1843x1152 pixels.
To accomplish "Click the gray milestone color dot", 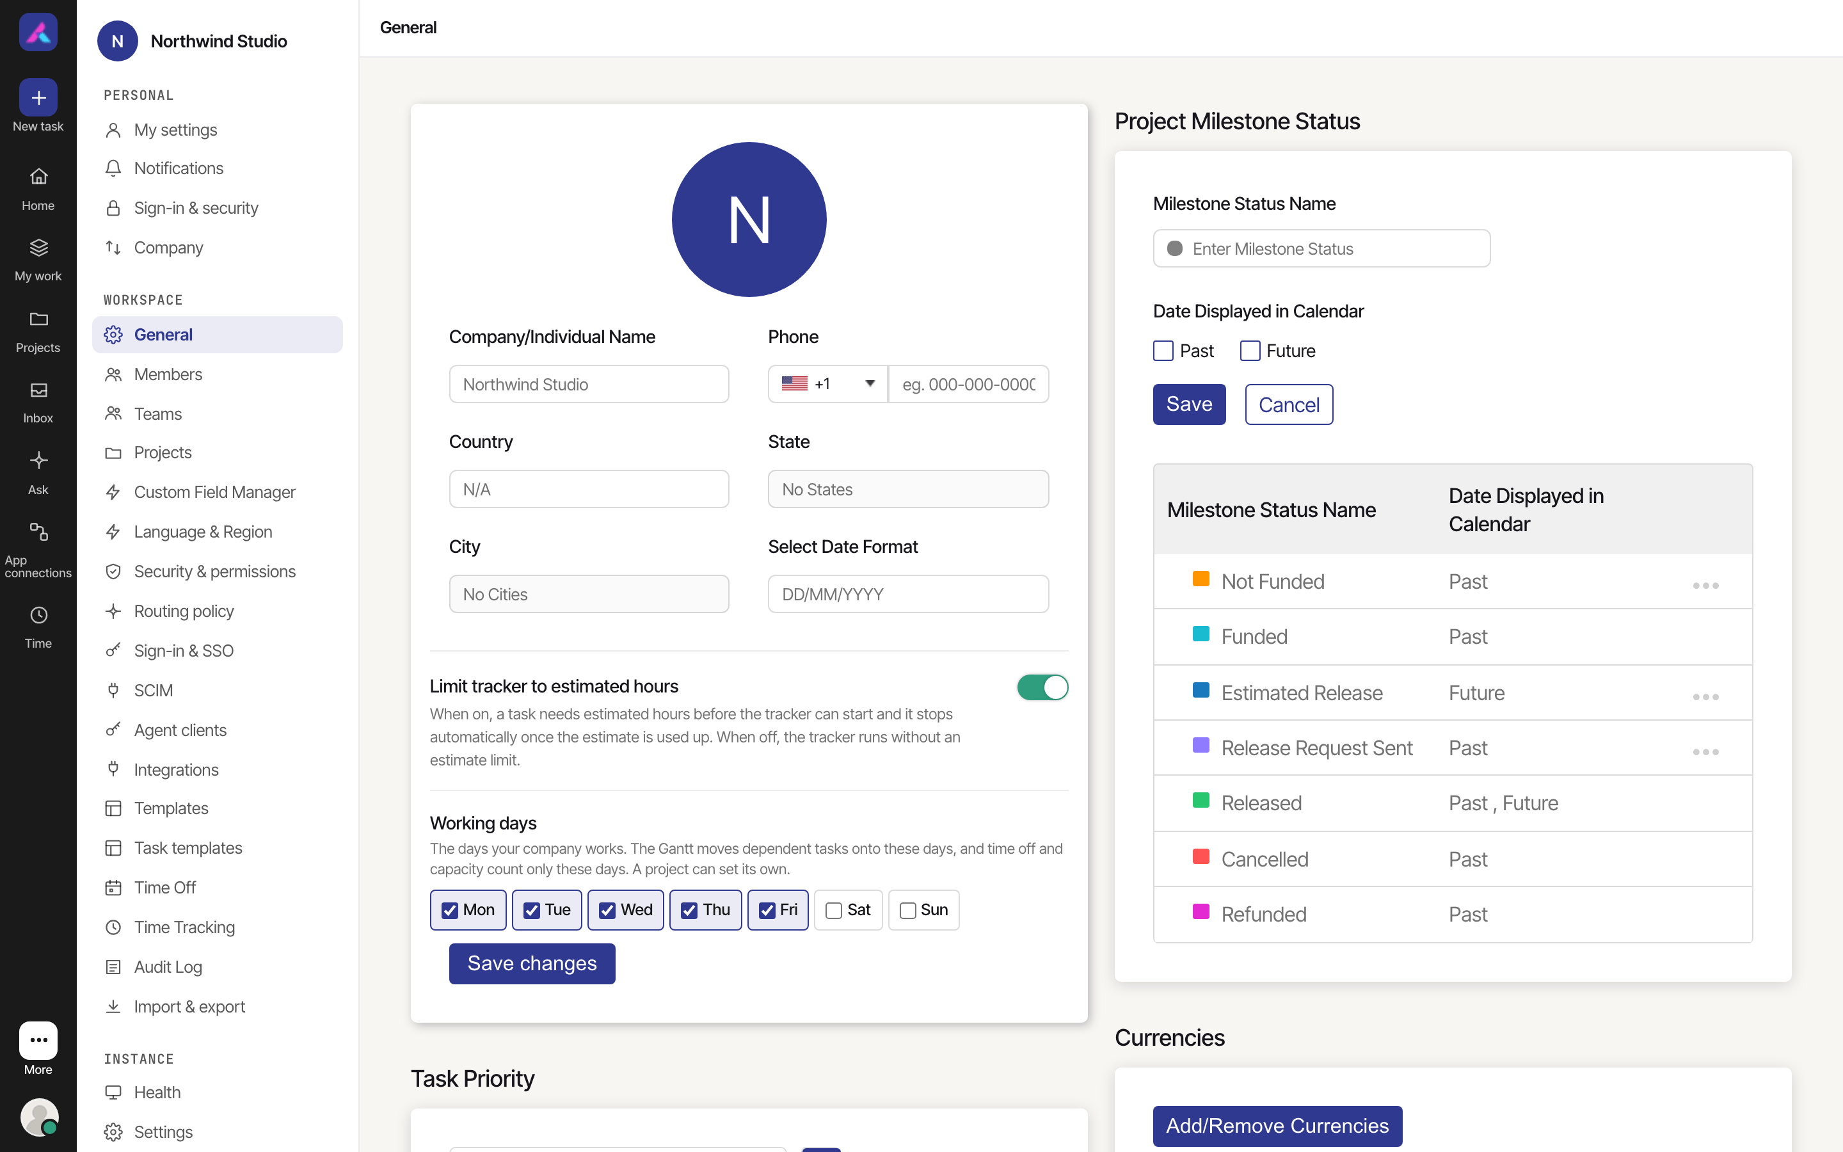I will pyautogui.click(x=1174, y=248).
